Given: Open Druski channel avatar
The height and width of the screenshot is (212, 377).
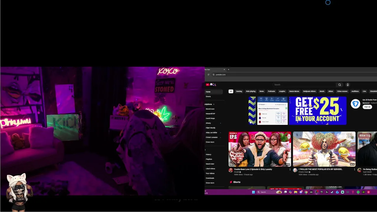Looking at the screenshot, I should coord(231,170).
